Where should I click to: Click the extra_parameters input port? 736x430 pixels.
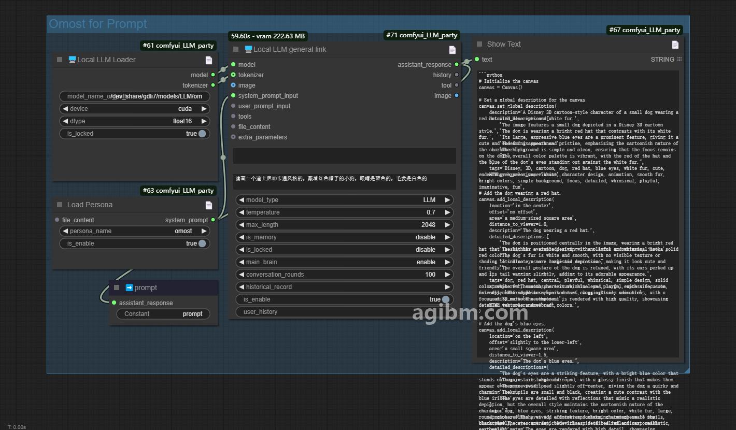click(233, 137)
